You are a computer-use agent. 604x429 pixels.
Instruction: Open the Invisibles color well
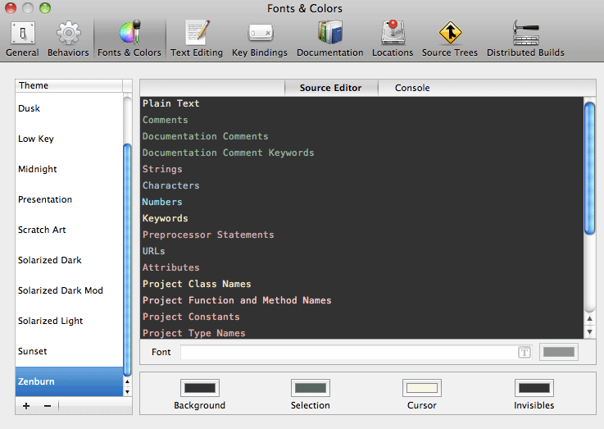click(x=534, y=388)
